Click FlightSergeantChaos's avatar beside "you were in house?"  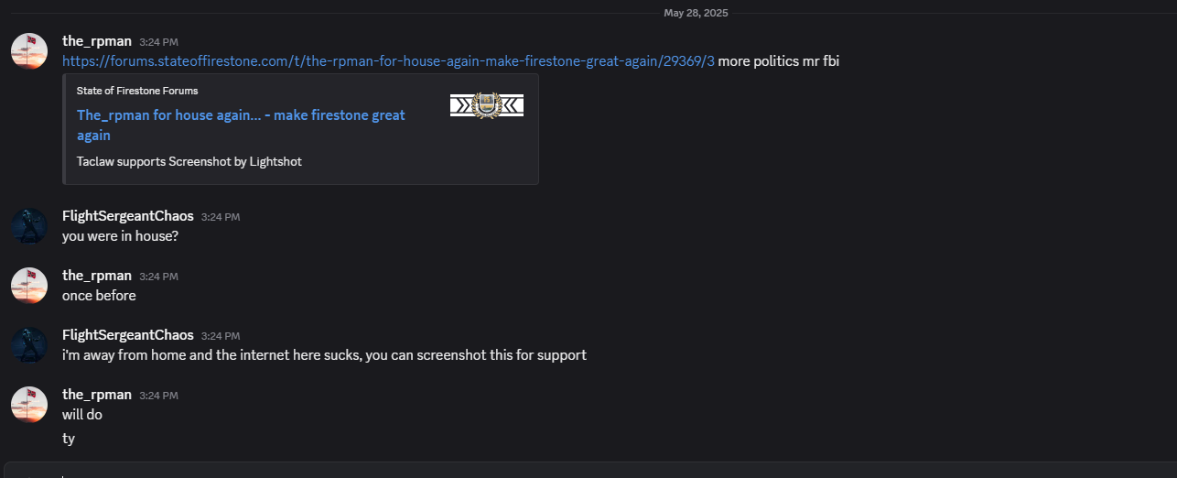click(29, 225)
